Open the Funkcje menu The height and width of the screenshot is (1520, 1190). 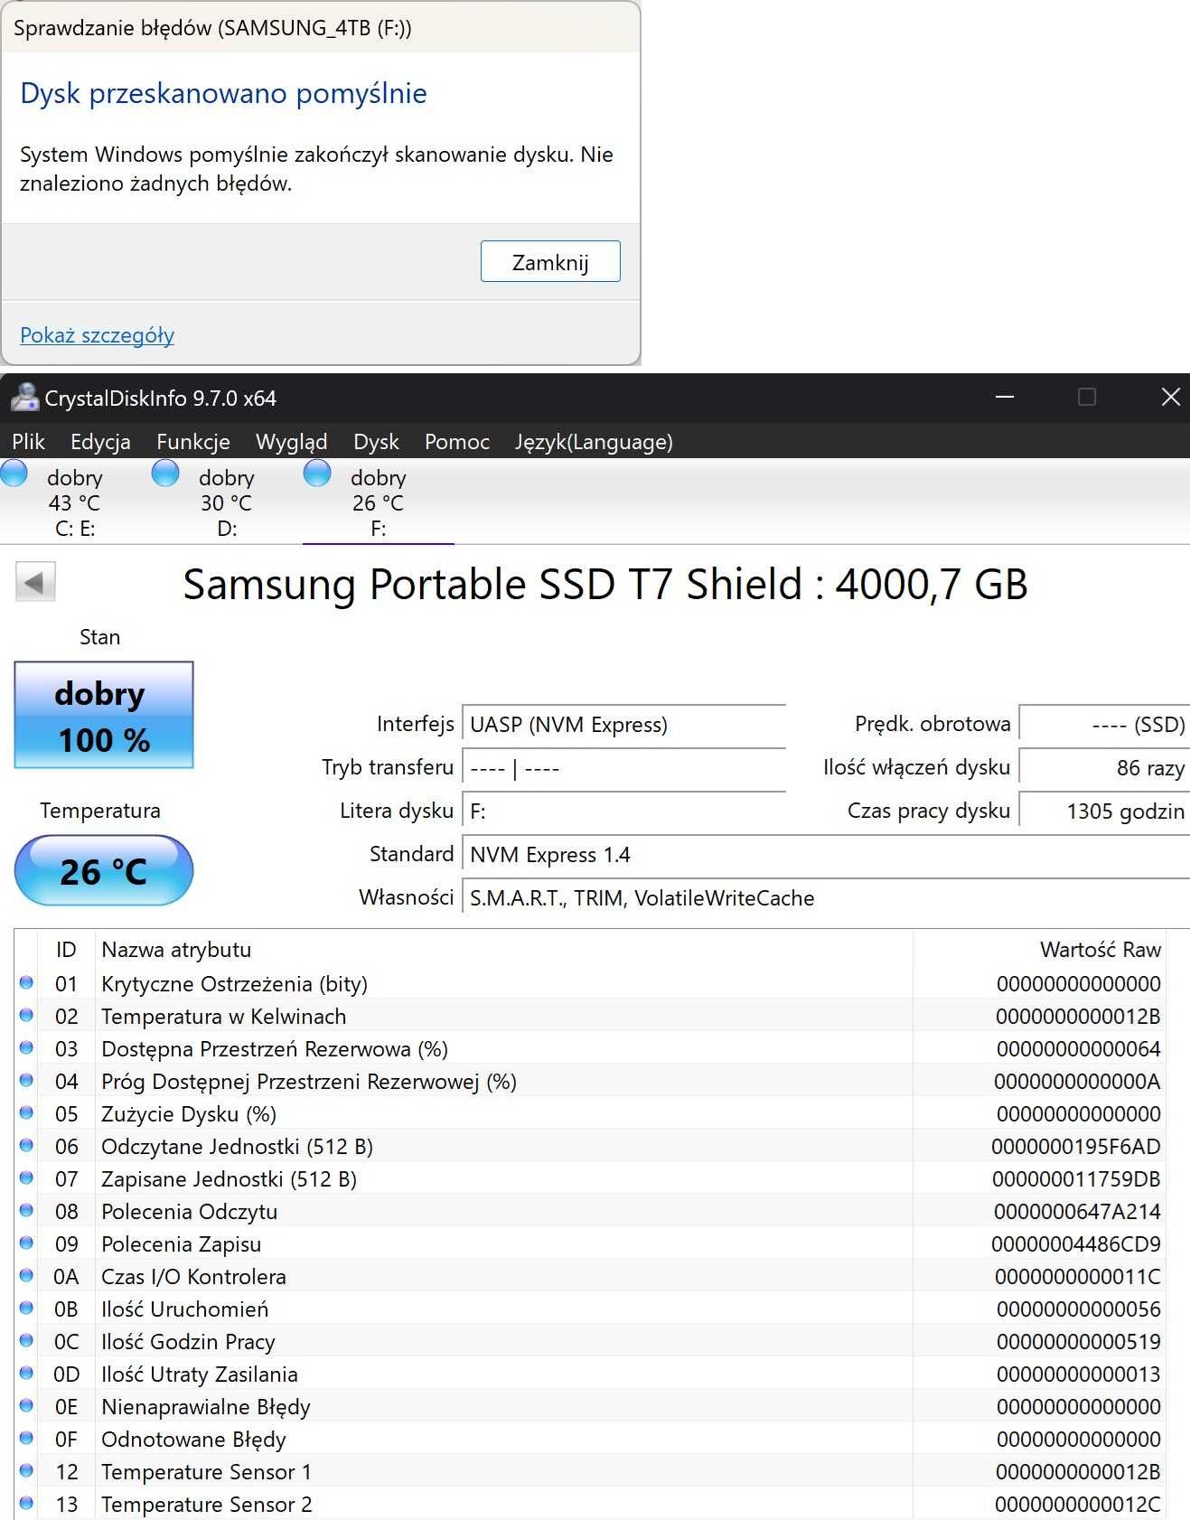(193, 442)
